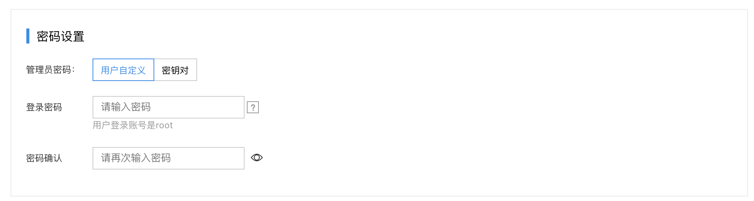The image size is (754, 201).
Task: Click the 登录密码 label
Action: [x=44, y=107]
